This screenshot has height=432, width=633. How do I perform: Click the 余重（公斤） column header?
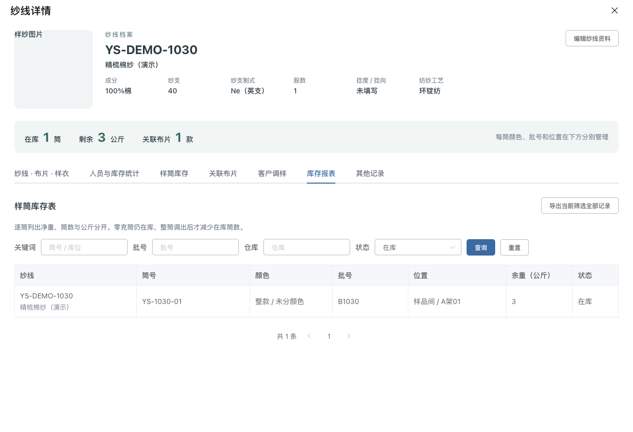[540, 275]
